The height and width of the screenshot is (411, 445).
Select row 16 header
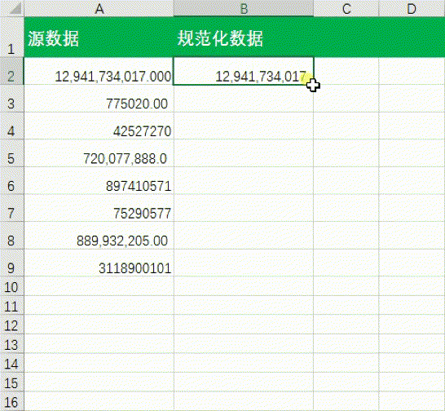point(12,401)
